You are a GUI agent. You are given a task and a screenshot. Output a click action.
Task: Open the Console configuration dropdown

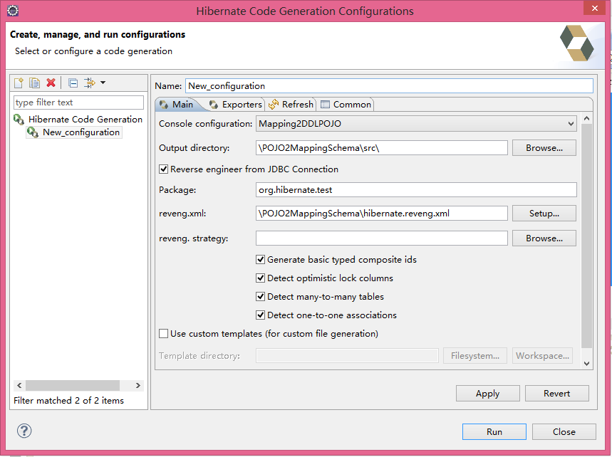pyautogui.click(x=416, y=124)
